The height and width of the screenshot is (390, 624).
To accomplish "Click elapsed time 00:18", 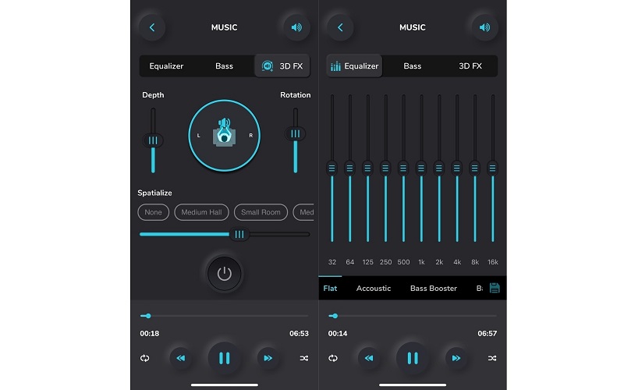I will [149, 334].
